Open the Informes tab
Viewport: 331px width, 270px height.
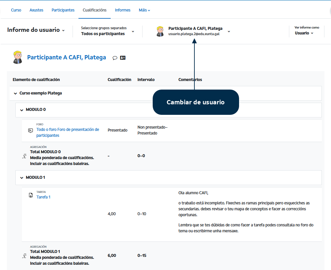tap(122, 10)
